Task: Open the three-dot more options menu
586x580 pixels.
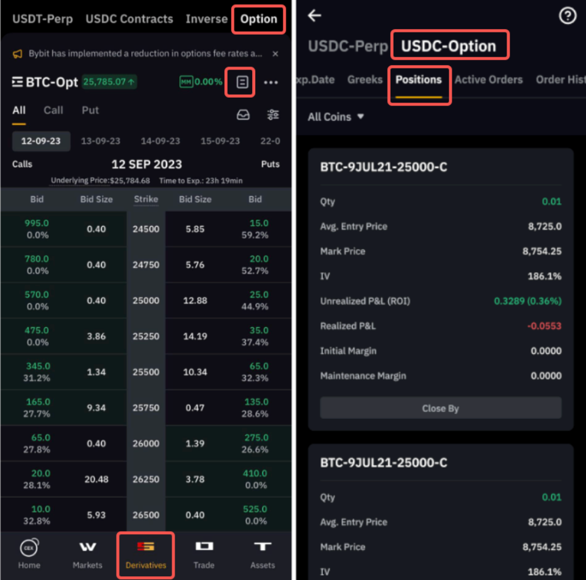Action: (271, 82)
